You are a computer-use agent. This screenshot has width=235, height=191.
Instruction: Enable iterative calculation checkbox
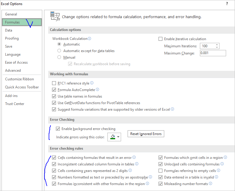(x=160, y=39)
